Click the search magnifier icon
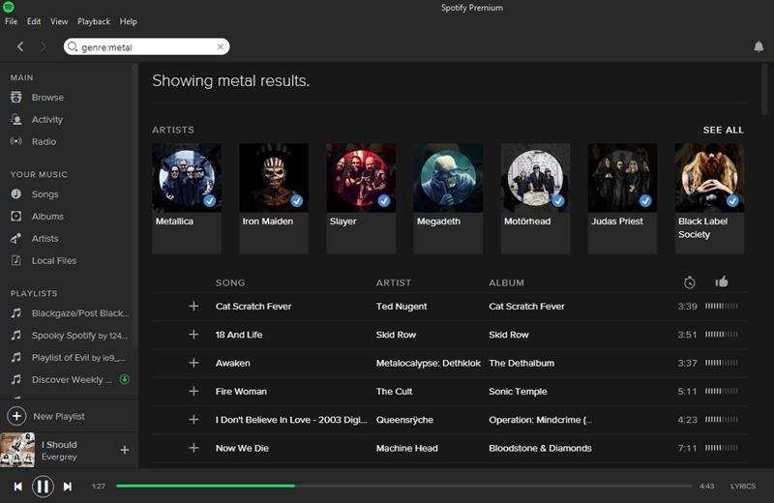Image resolution: width=774 pixels, height=503 pixels. click(x=73, y=46)
